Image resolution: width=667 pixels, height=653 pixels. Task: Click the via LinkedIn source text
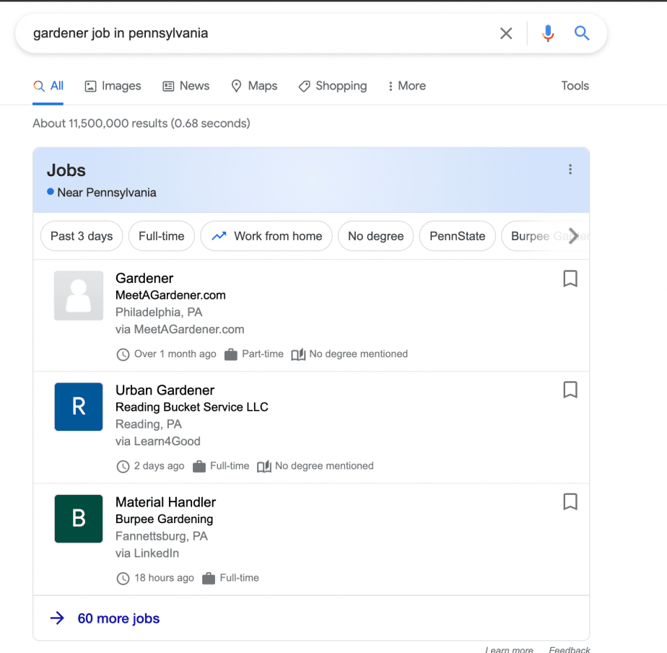(147, 553)
